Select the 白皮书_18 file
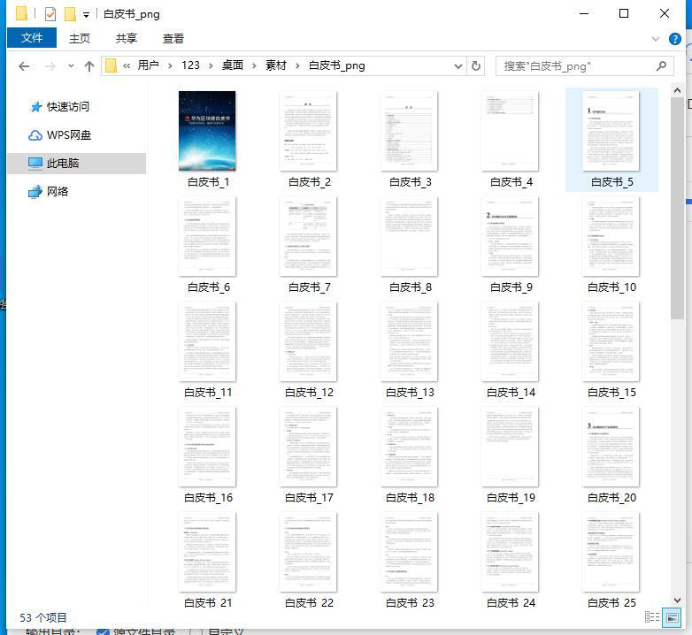Viewport: 692px width, 635px height. (409, 455)
